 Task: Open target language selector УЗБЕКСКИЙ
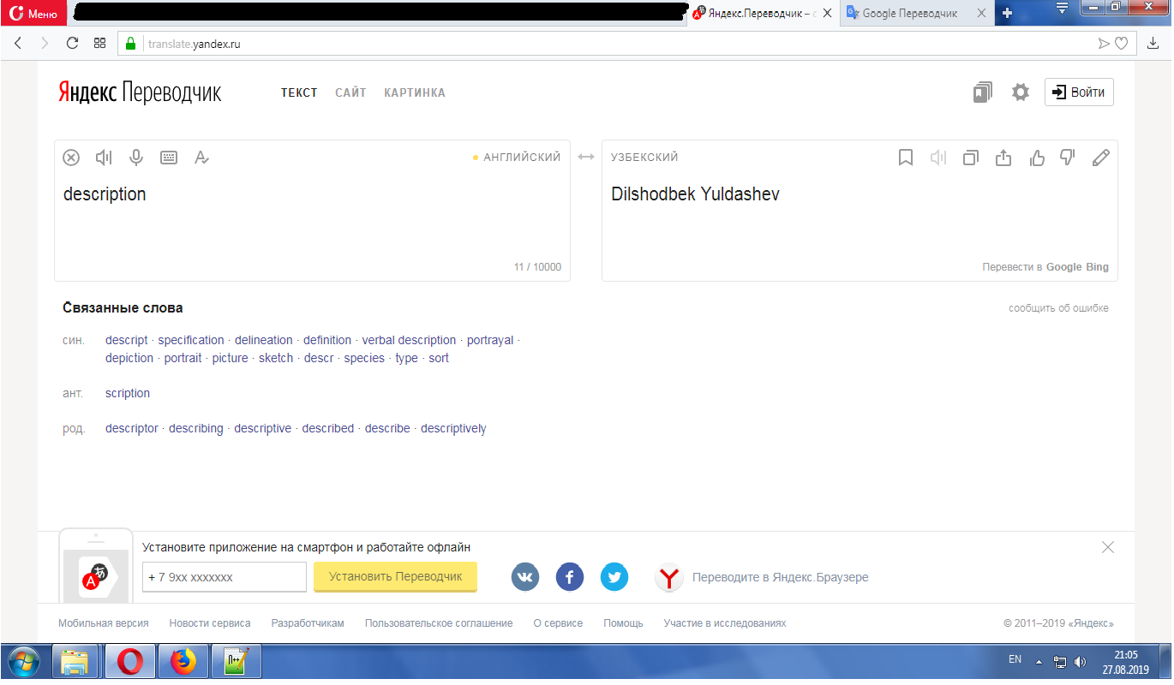click(644, 158)
